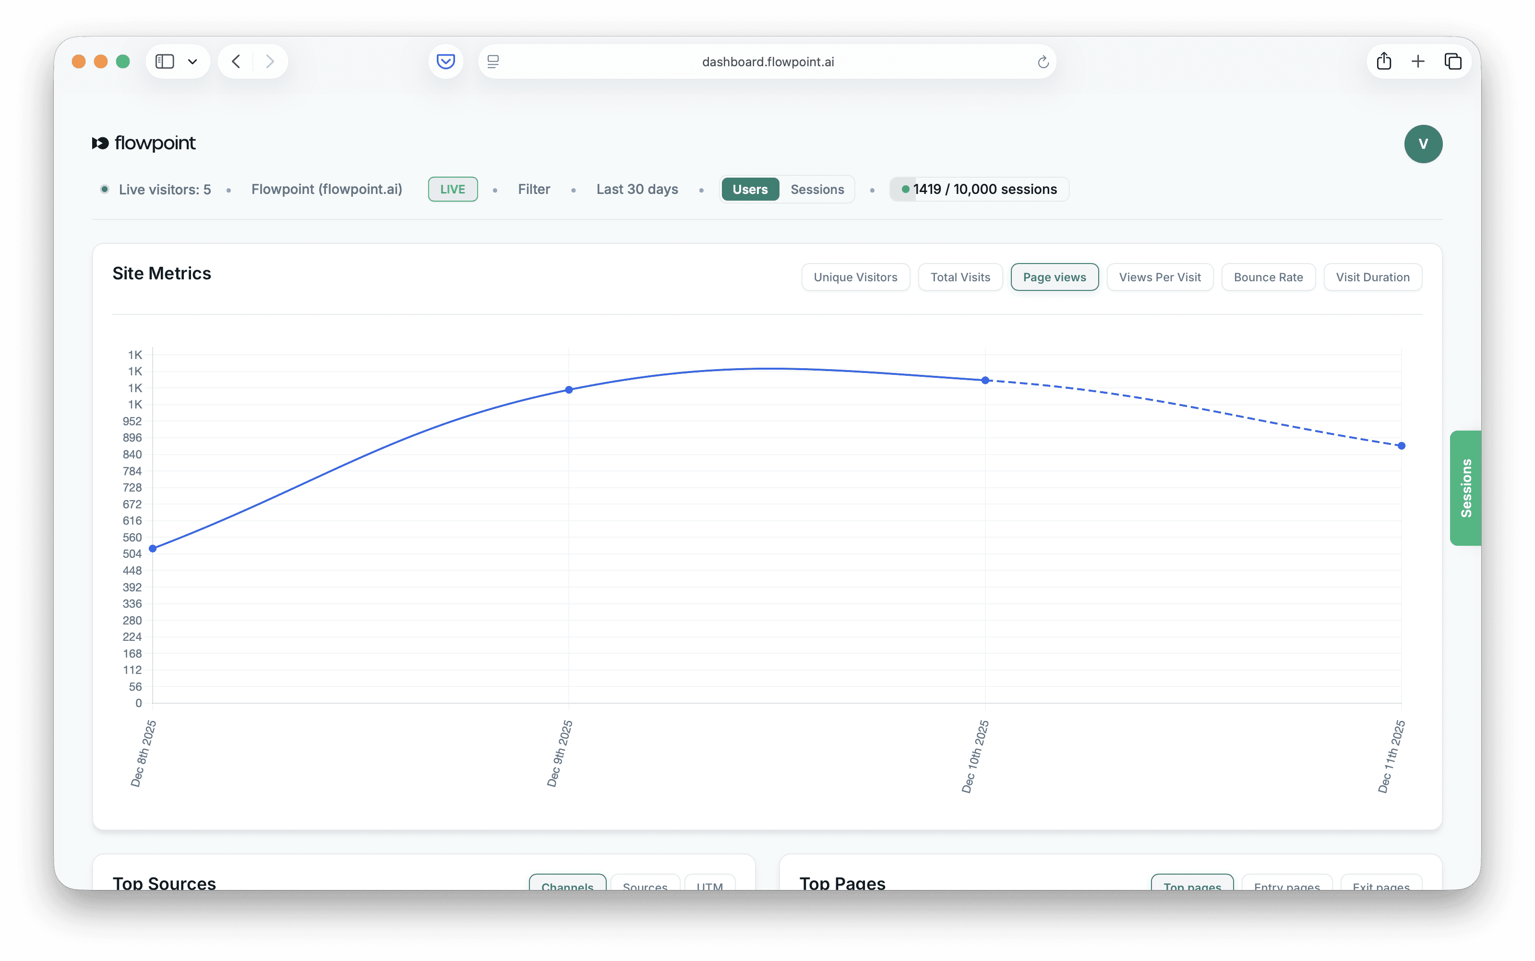This screenshot has width=1535, height=961.
Task: Open the Safari share icon
Action: (x=1384, y=61)
